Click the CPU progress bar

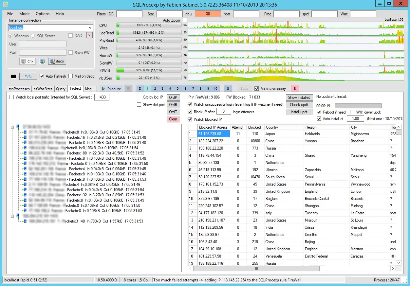click(x=149, y=25)
